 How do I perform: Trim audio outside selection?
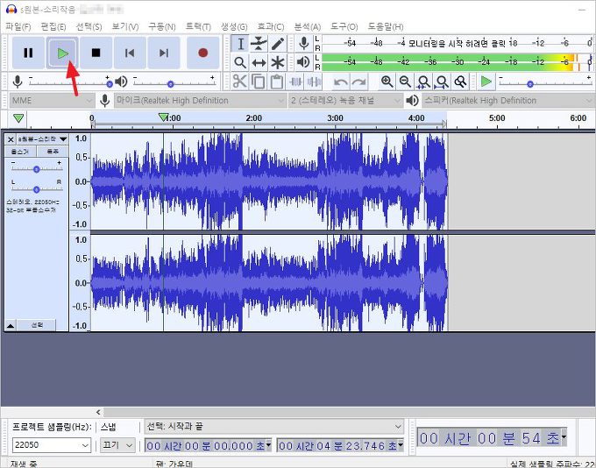295,82
